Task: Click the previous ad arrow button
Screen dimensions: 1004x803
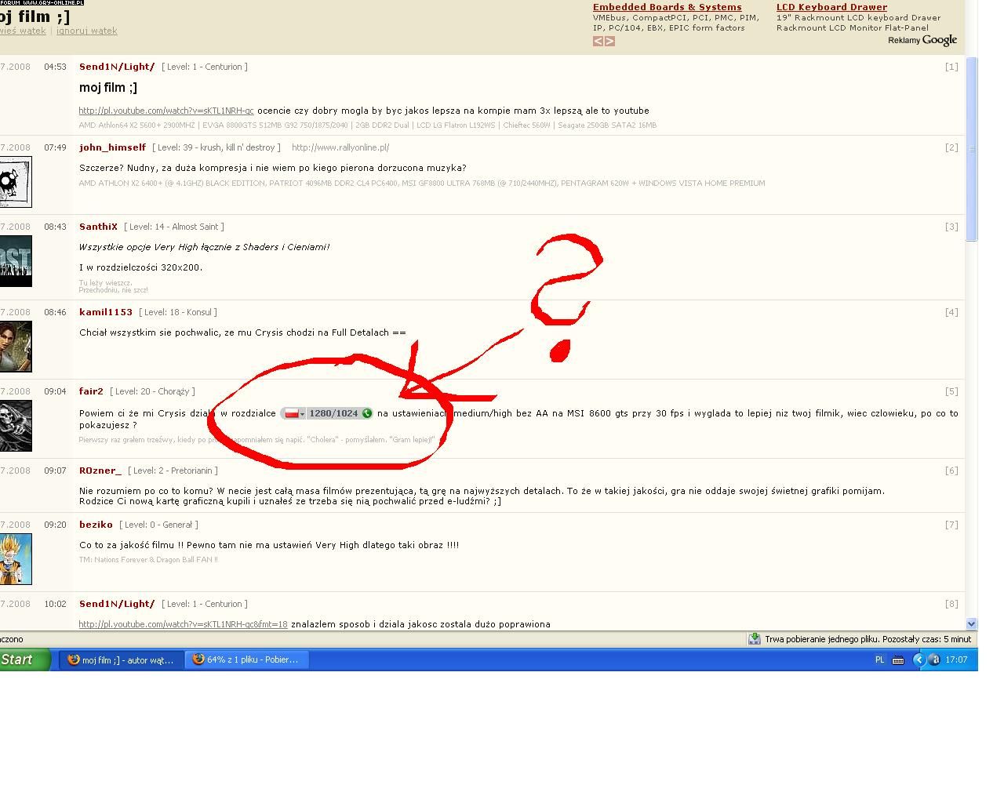Action: pos(598,42)
